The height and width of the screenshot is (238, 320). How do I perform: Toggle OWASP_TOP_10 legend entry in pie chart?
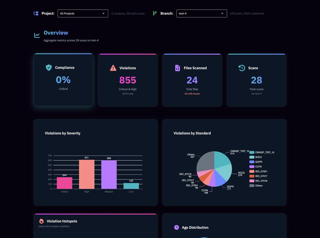262,152
